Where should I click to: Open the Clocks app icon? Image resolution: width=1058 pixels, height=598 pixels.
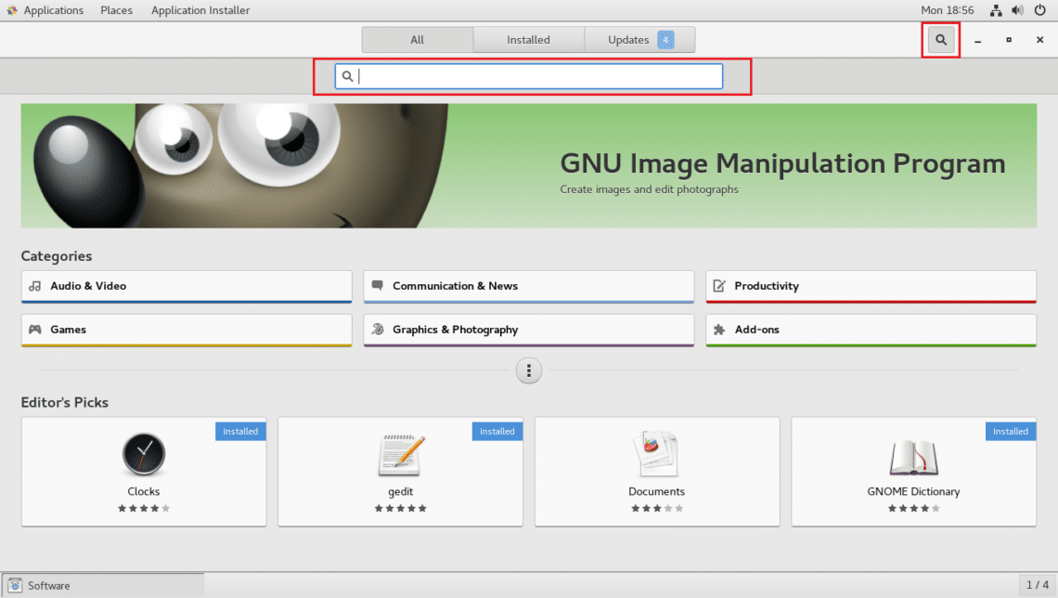click(x=144, y=455)
